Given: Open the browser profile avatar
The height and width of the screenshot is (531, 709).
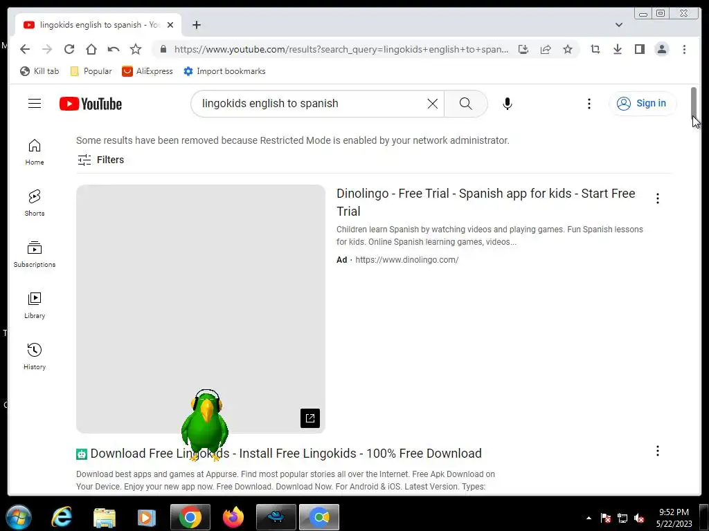Looking at the screenshot, I should pyautogui.click(x=661, y=49).
